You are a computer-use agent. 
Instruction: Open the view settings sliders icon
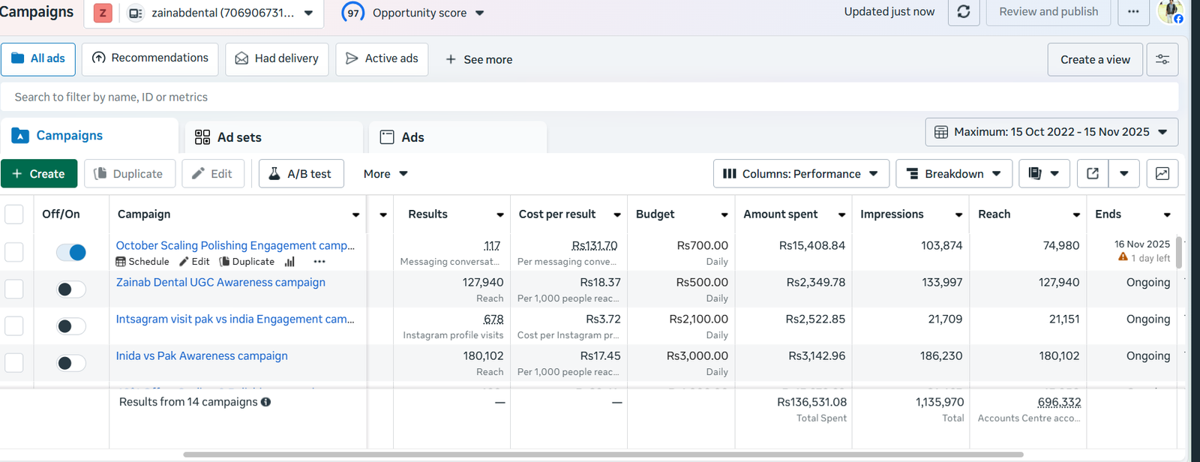coord(1162,60)
